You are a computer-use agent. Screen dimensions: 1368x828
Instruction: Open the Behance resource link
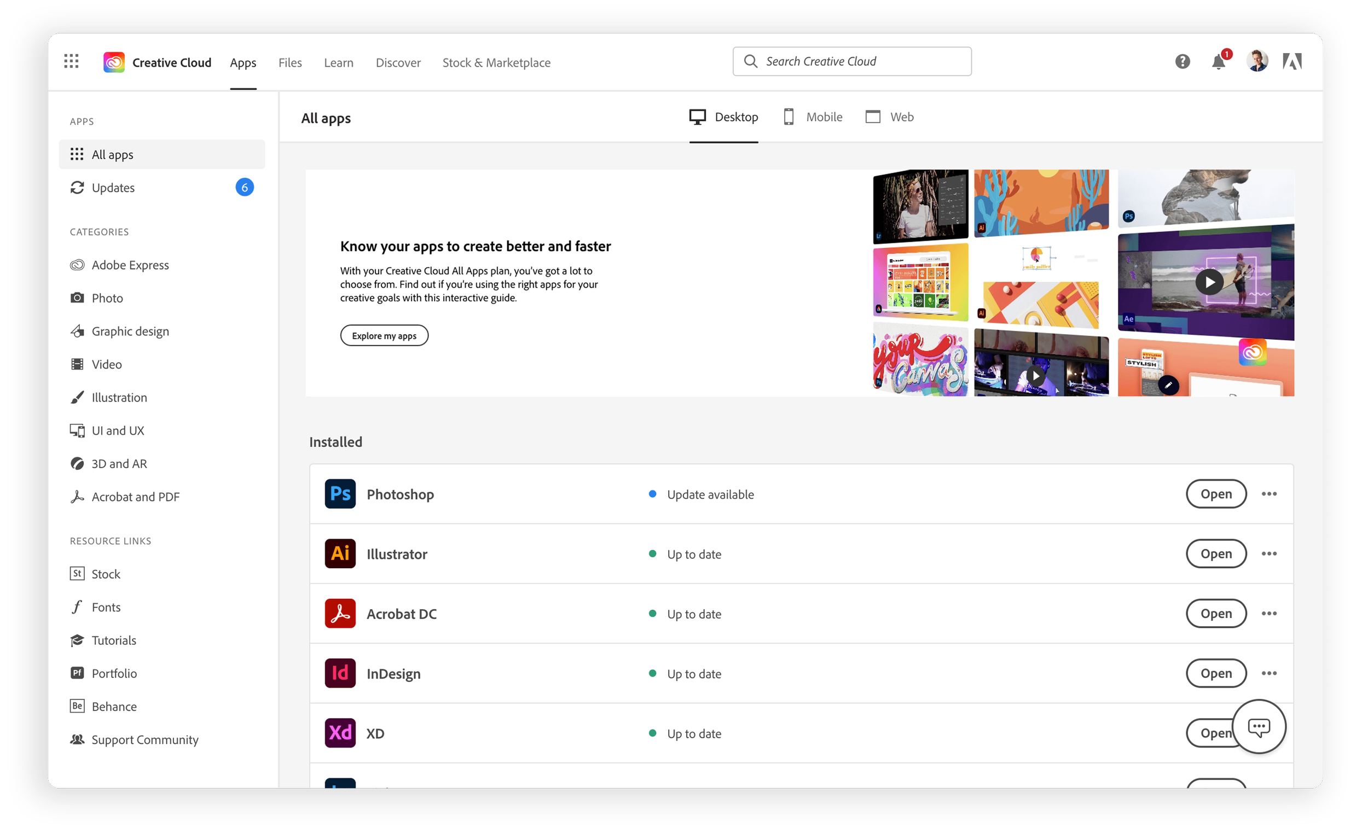(x=103, y=707)
